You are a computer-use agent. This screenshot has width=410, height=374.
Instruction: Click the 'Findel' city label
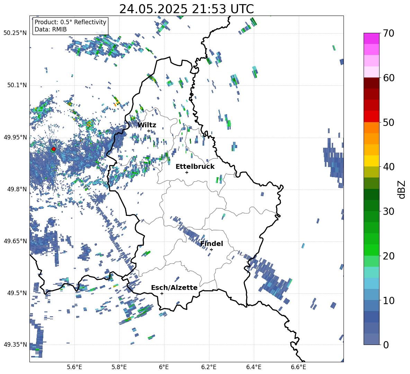click(212, 244)
